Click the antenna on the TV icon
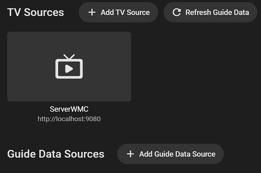Image resolution: width=261 pixels, height=173 pixels. coord(69,57)
